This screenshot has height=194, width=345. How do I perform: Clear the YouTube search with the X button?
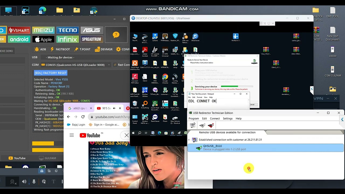pyautogui.click(x=126, y=135)
